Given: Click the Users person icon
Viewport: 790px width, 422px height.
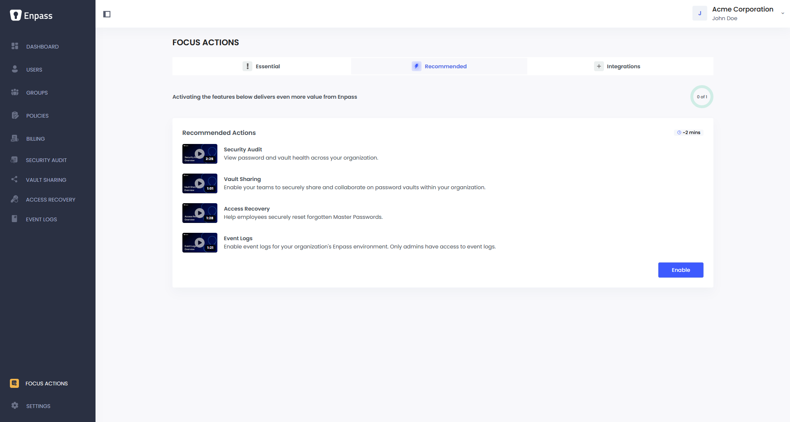Looking at the screenshot, I should point(15,69).
